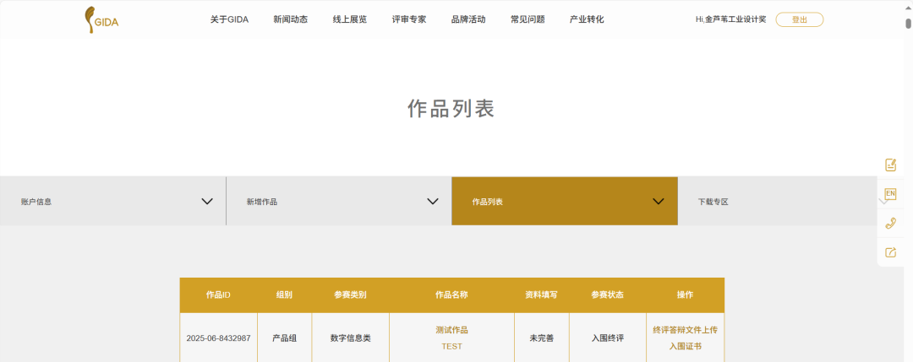
Task: Click the ID cell 2025-06-8432987
Action: point(218,338)
